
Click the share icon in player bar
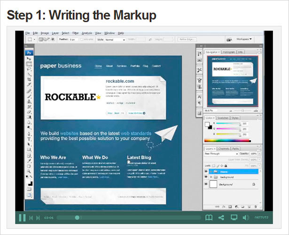coord(221,218)
